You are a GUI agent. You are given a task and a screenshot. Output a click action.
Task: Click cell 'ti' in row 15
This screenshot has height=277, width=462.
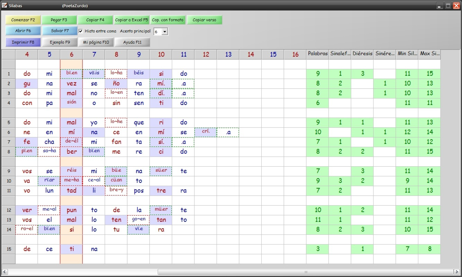(71, 249)
